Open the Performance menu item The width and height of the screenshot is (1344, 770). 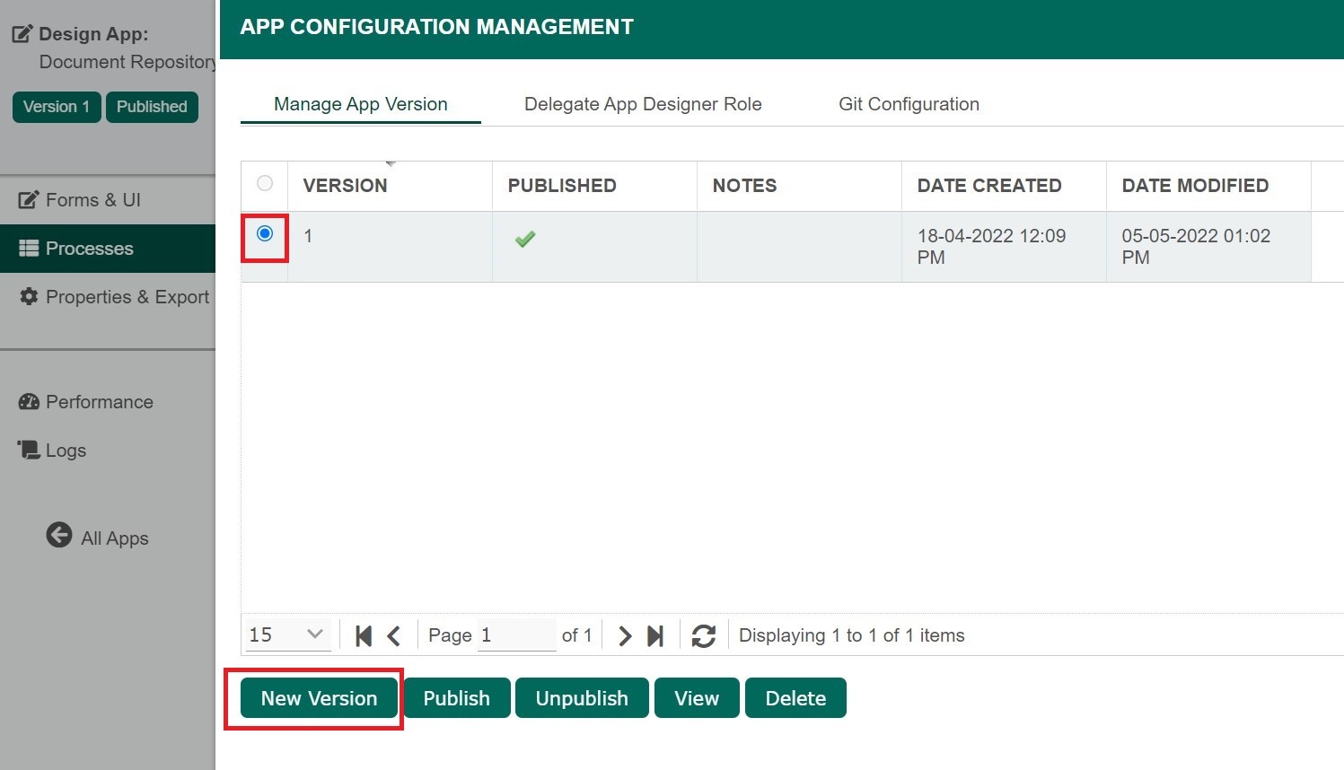pyautogui.click(x=99, y=402)
